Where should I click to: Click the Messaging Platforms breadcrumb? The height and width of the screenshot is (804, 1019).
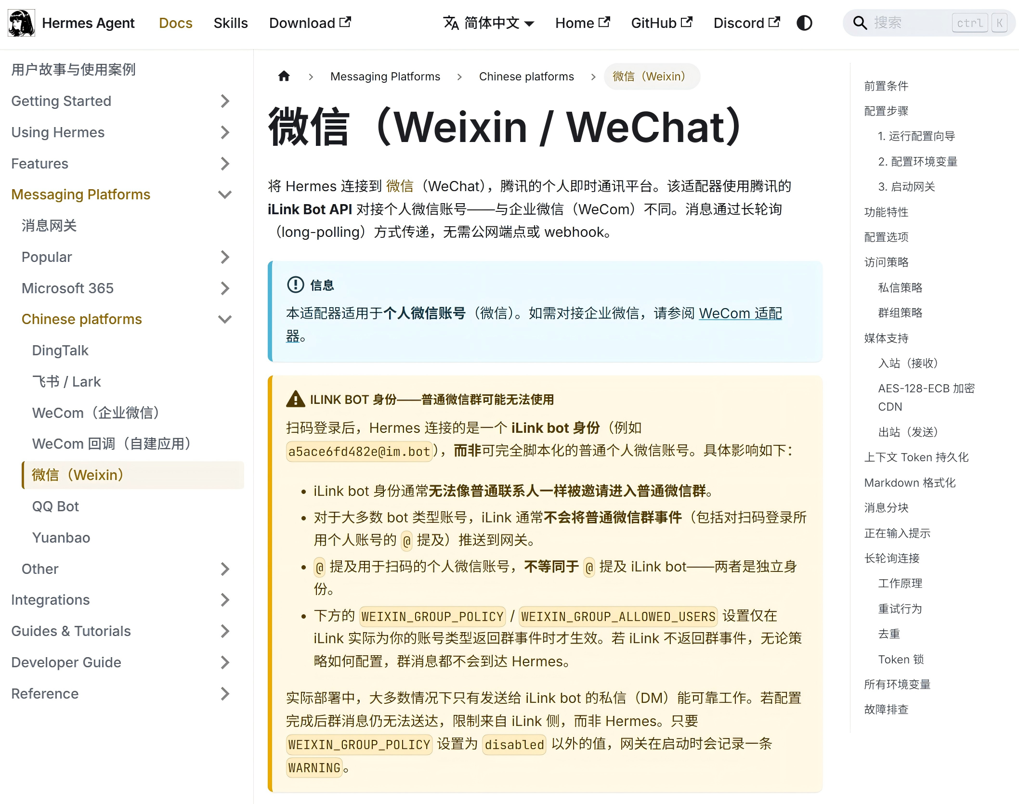385,77
